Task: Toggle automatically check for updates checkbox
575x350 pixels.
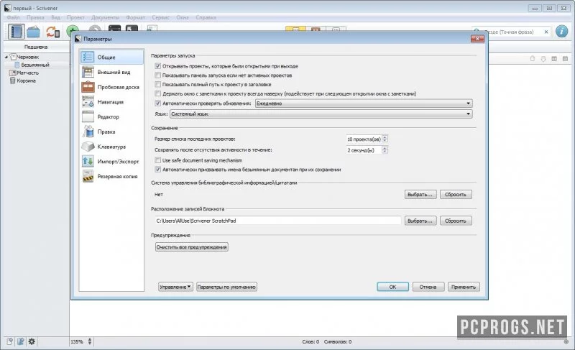Action: click(157, 103)
